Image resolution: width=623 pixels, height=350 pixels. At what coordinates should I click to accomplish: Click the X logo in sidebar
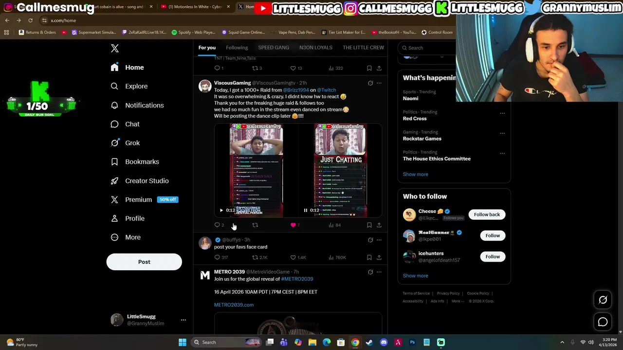click(x=115, y=48)
